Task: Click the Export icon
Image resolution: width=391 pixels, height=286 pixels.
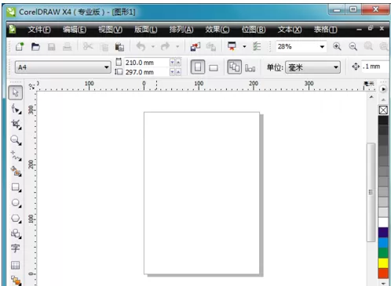Action: pyautogui.click(x=211, y=47)
